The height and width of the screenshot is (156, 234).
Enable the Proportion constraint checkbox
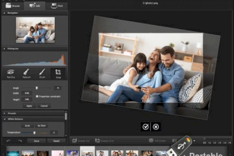point(37,96)
